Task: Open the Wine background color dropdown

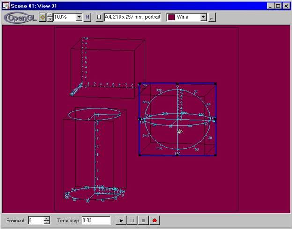Action: (x=203, y=17)
